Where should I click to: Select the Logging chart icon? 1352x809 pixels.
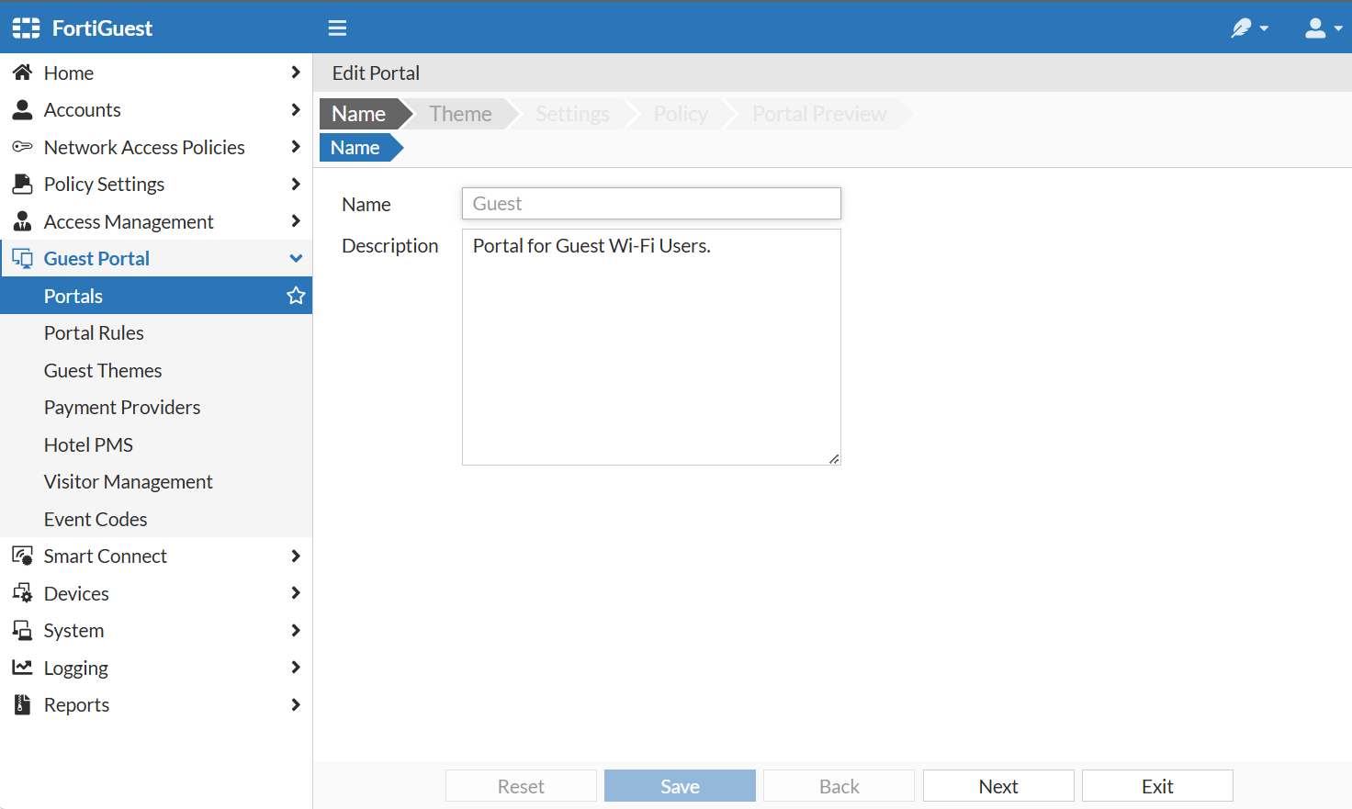coord(22,668)
